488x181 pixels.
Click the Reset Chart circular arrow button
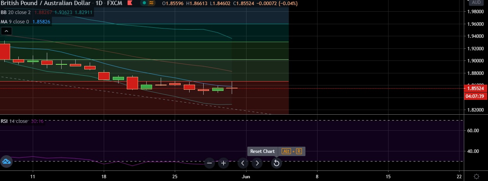point(277,163)
